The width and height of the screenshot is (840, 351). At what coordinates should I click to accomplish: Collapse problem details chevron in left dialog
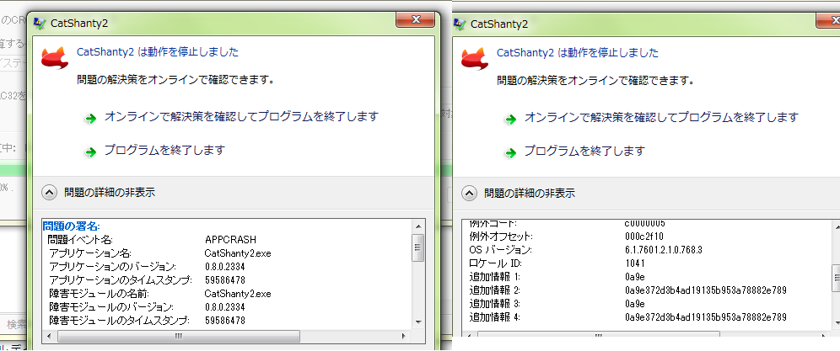(49, 193)
